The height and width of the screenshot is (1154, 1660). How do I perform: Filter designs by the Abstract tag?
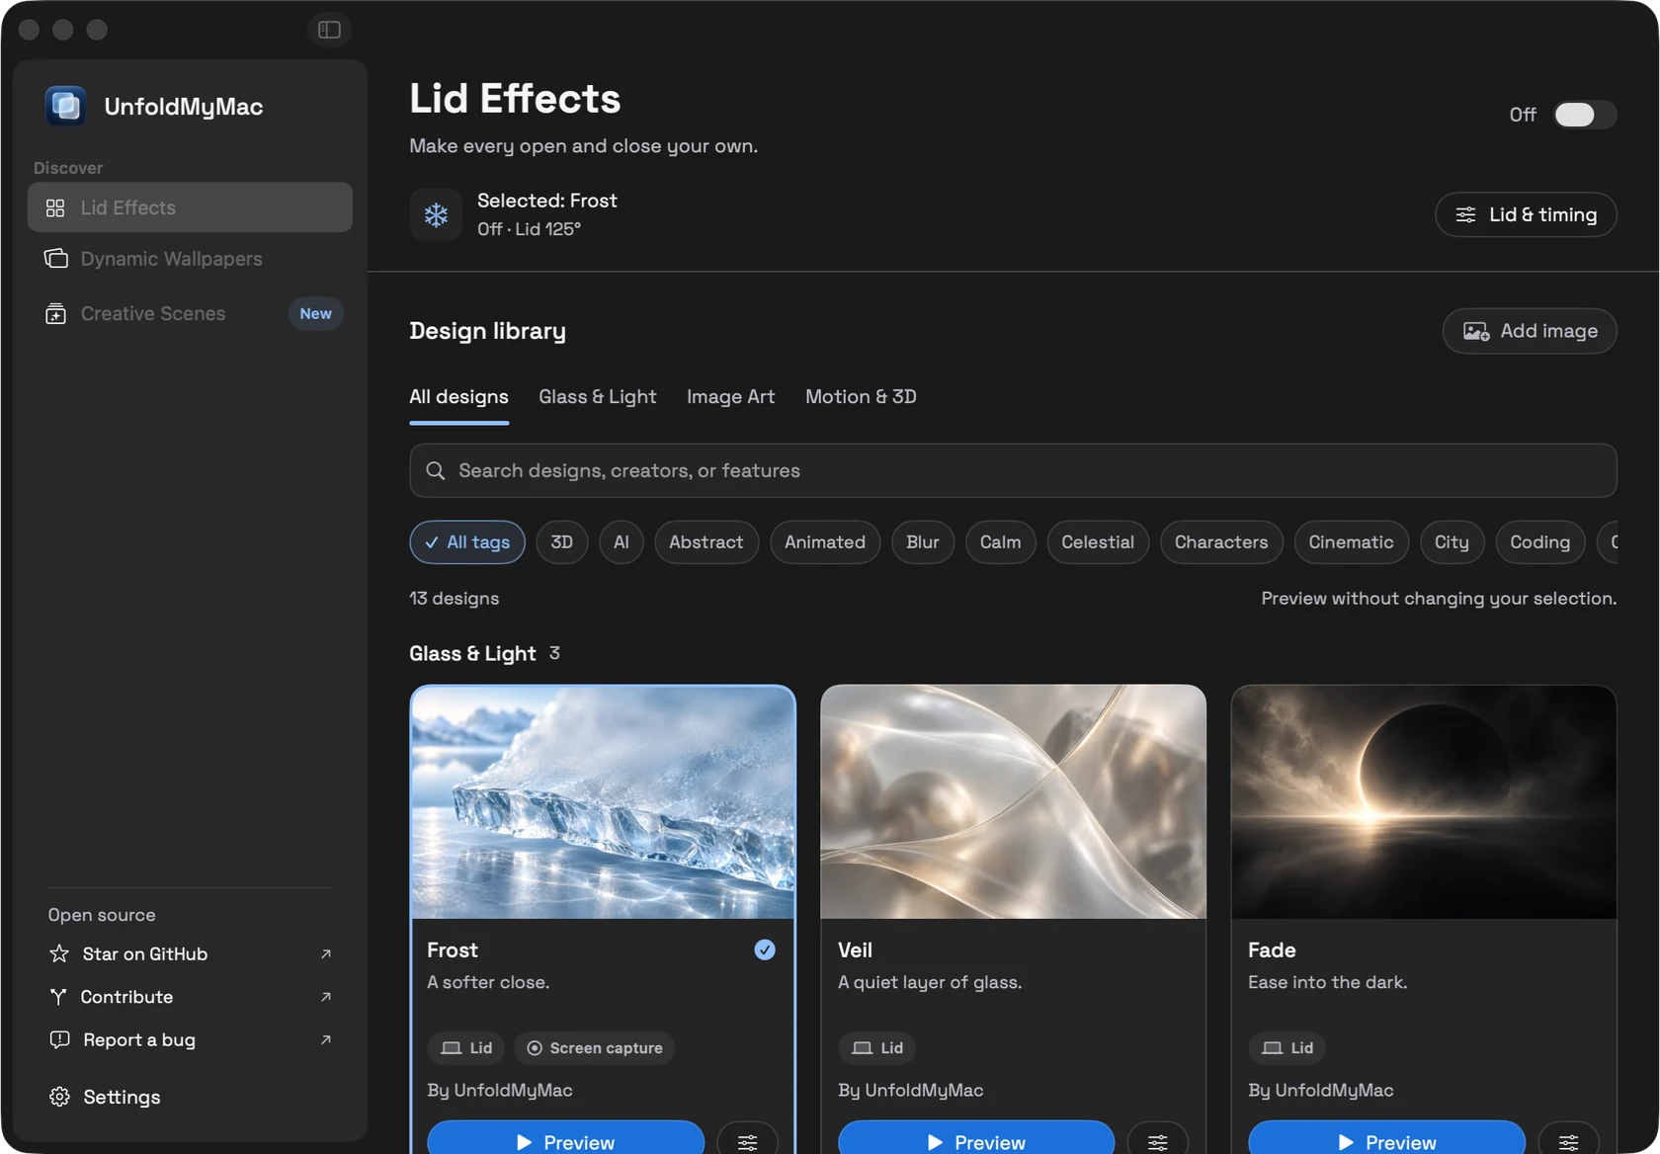coord(706,542)
